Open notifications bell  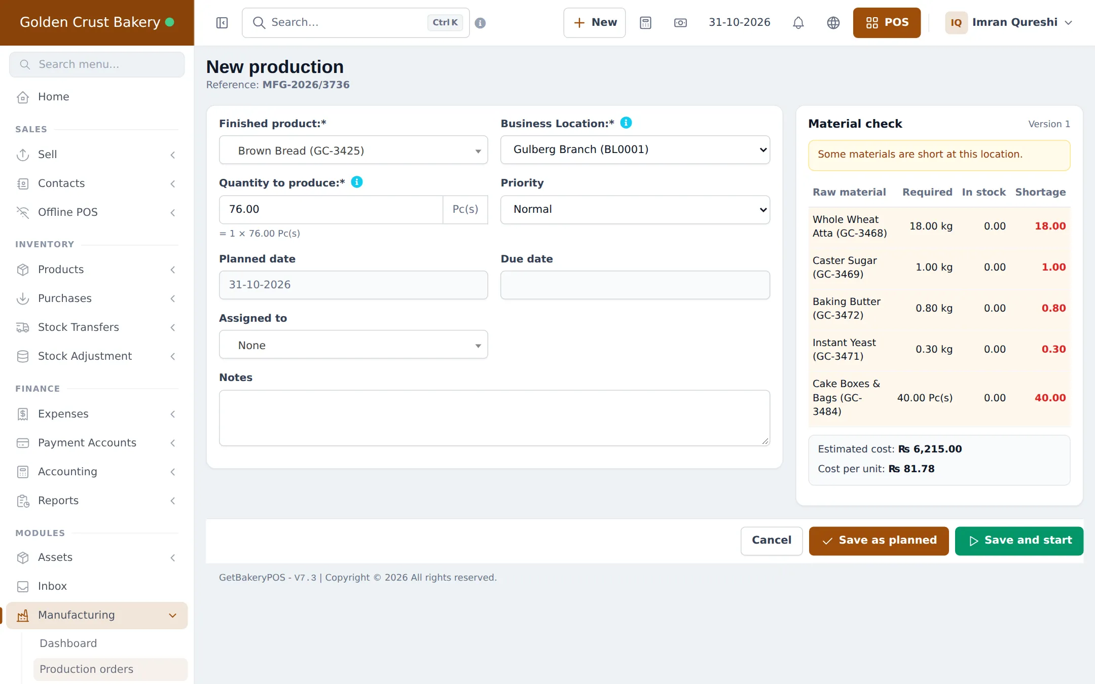[798, 23]
